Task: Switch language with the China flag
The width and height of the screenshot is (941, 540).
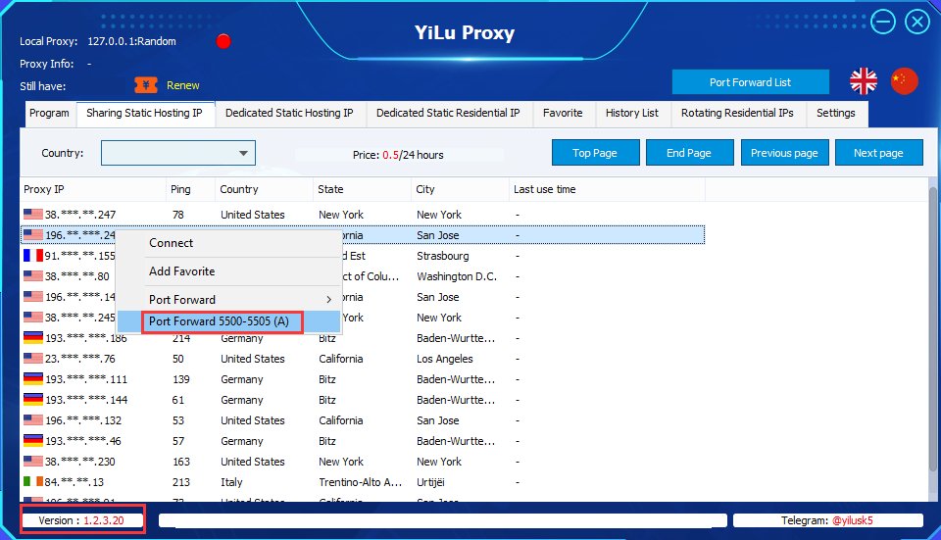Action: coord(905,81)
